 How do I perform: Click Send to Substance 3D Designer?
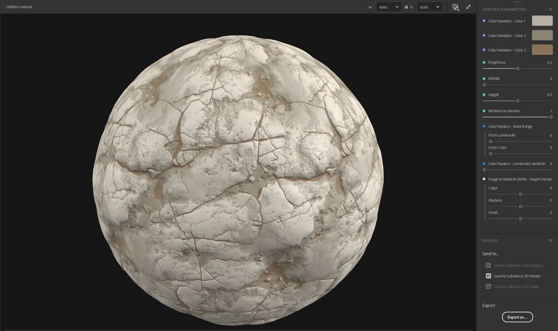tap(515, 265)
